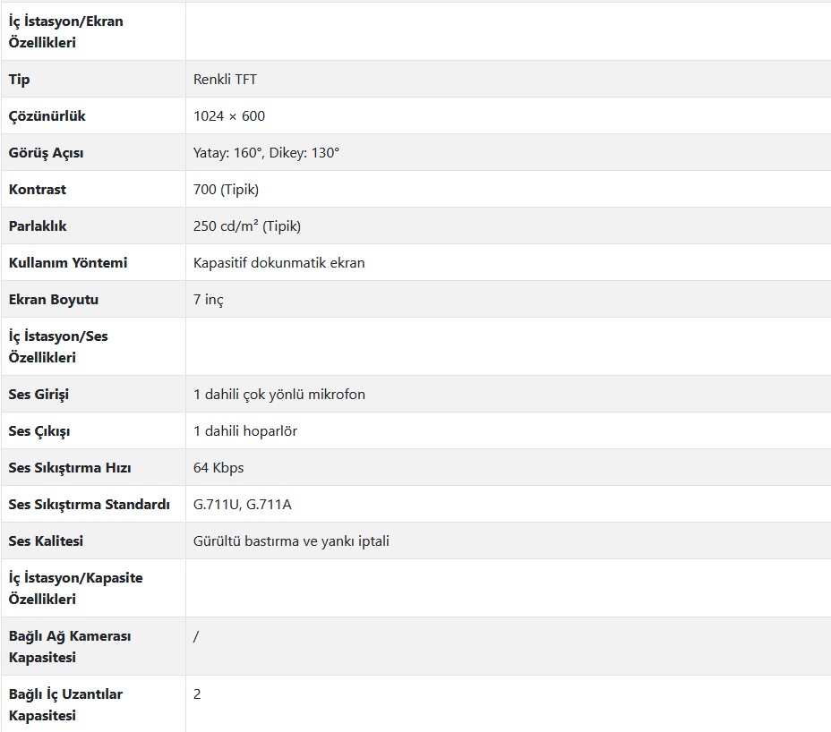This screenshot has width=831, height=732.
Task: Click the '1 dahili hoparlör' value
Action: 245,431
